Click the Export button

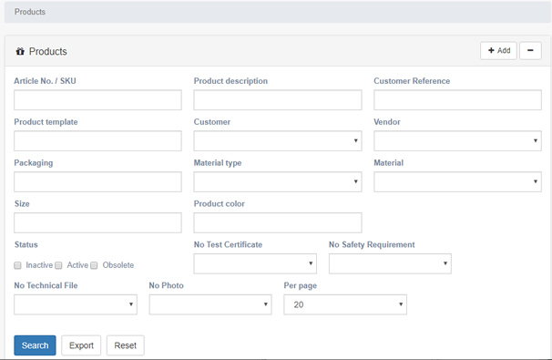click(81, 345)
